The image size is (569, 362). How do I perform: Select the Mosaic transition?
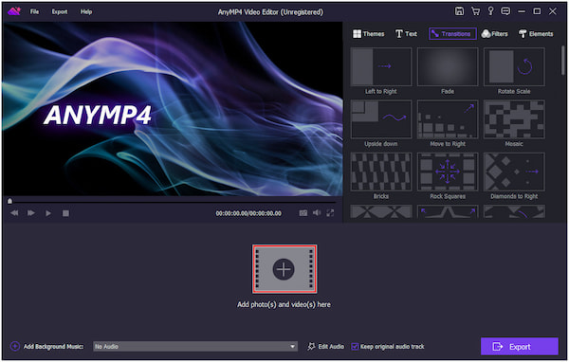pos(514,119)
